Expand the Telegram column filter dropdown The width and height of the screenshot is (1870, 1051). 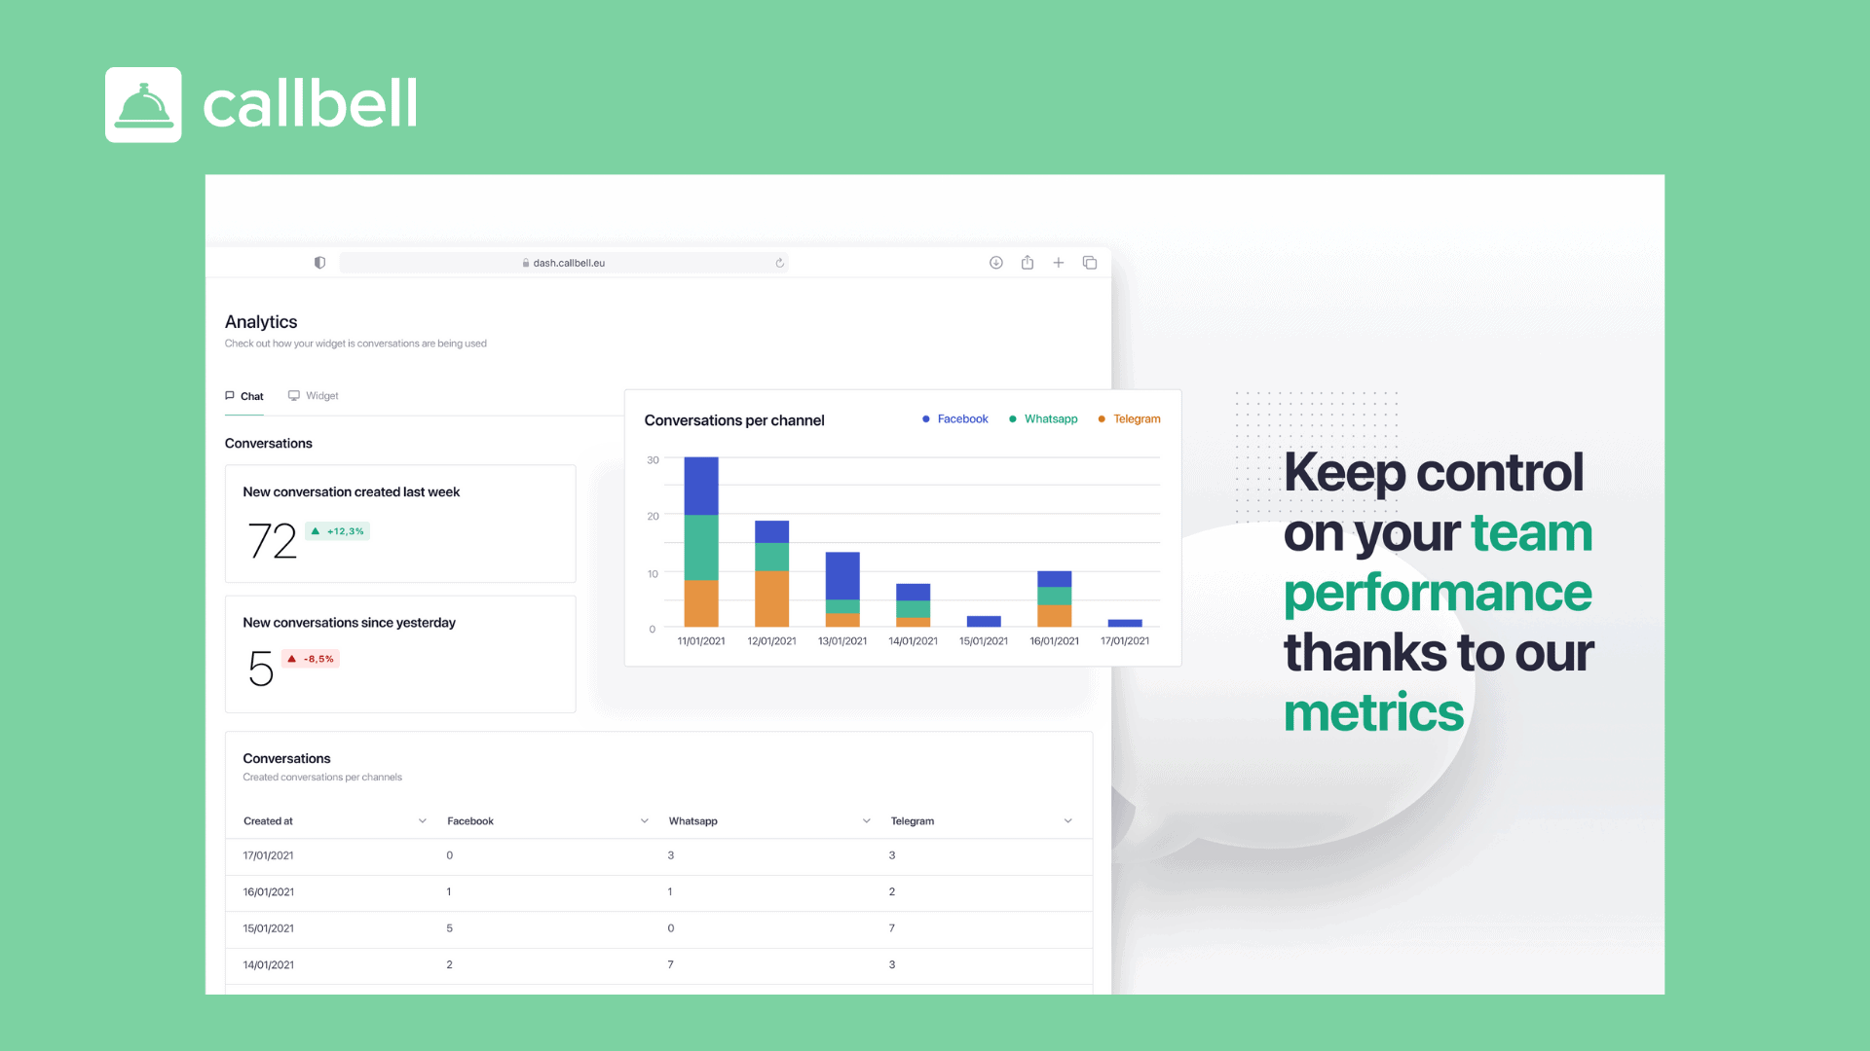coord(1068,821)
